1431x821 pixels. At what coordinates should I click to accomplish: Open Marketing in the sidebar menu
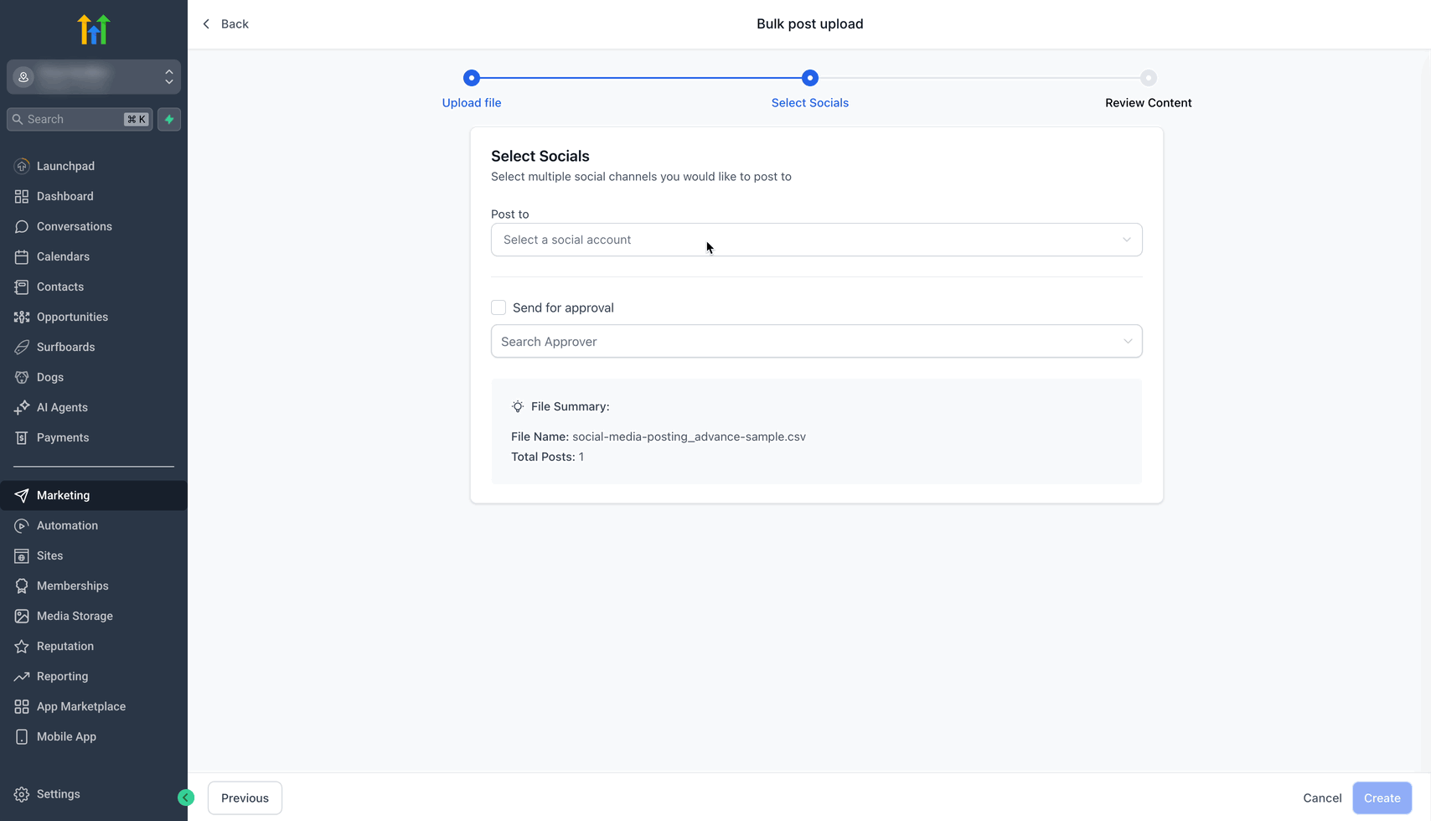pyautogui.click(x=64, y=495)
